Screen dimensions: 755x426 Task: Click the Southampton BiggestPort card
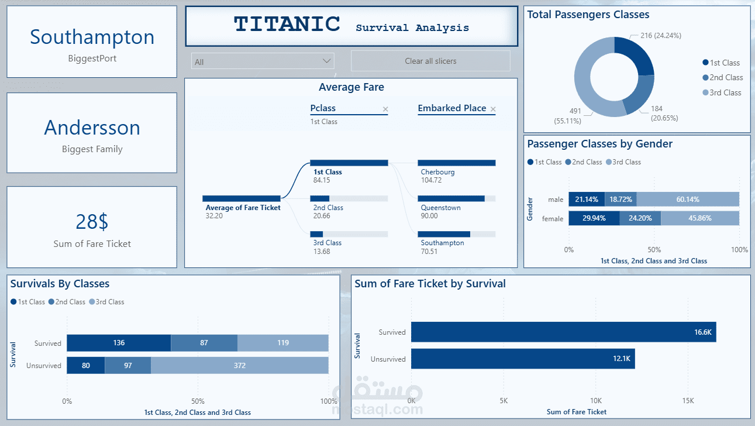click(92, 42)
